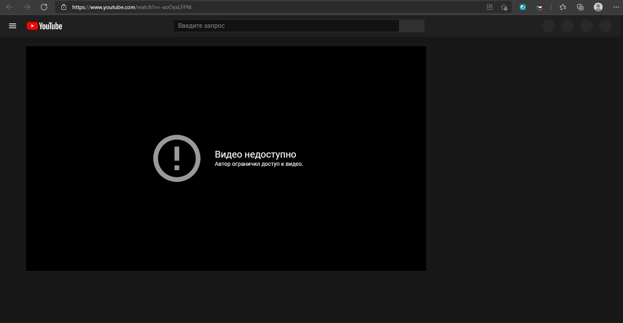Image resolution: width=623 pixels, height=323 pixels.
Task: Click the YouTube logo
Action: (44, 26)
